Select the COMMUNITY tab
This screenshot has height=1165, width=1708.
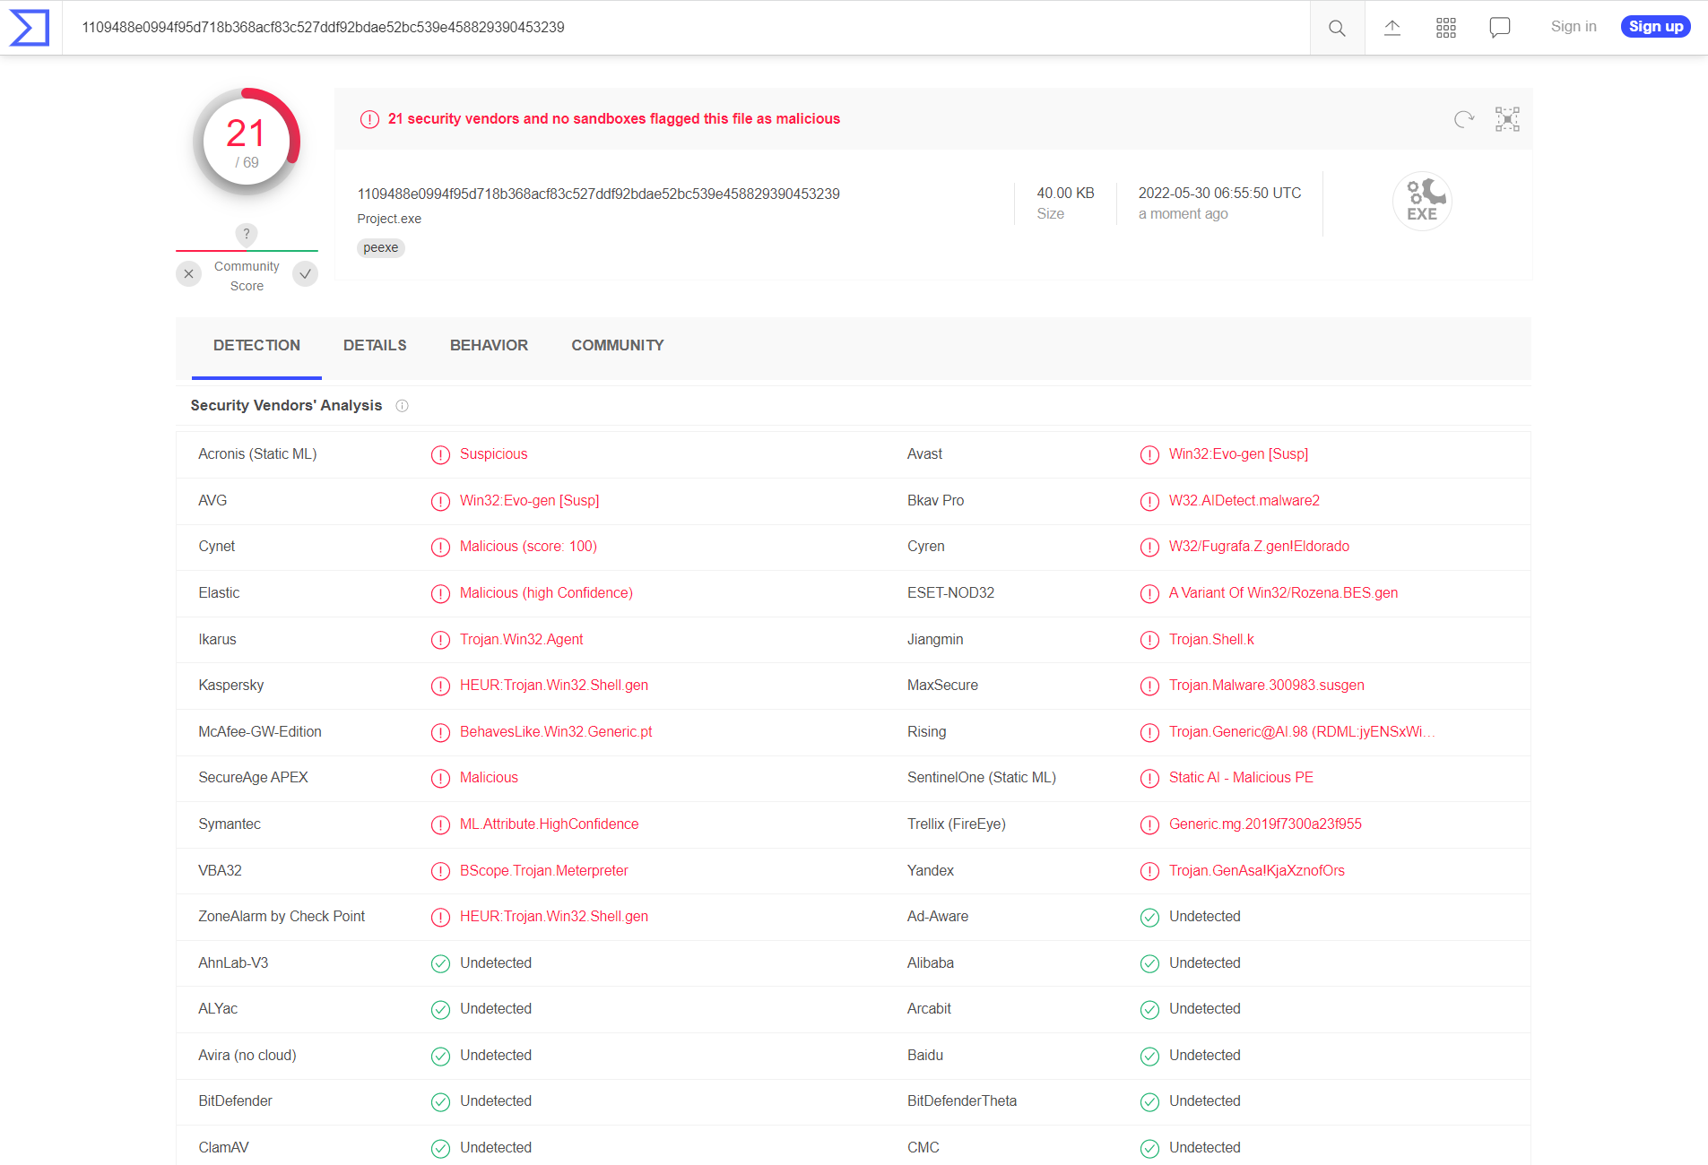tap(618, 346)
